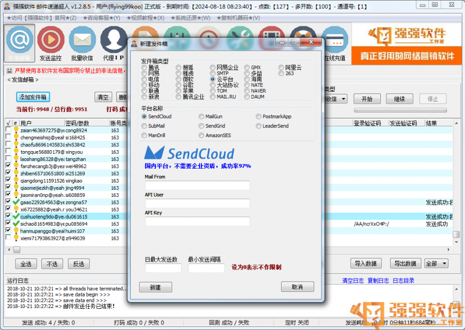Screen dimensions: 465x330
Task: Click the 开始 start button
Action: point(367,99)
